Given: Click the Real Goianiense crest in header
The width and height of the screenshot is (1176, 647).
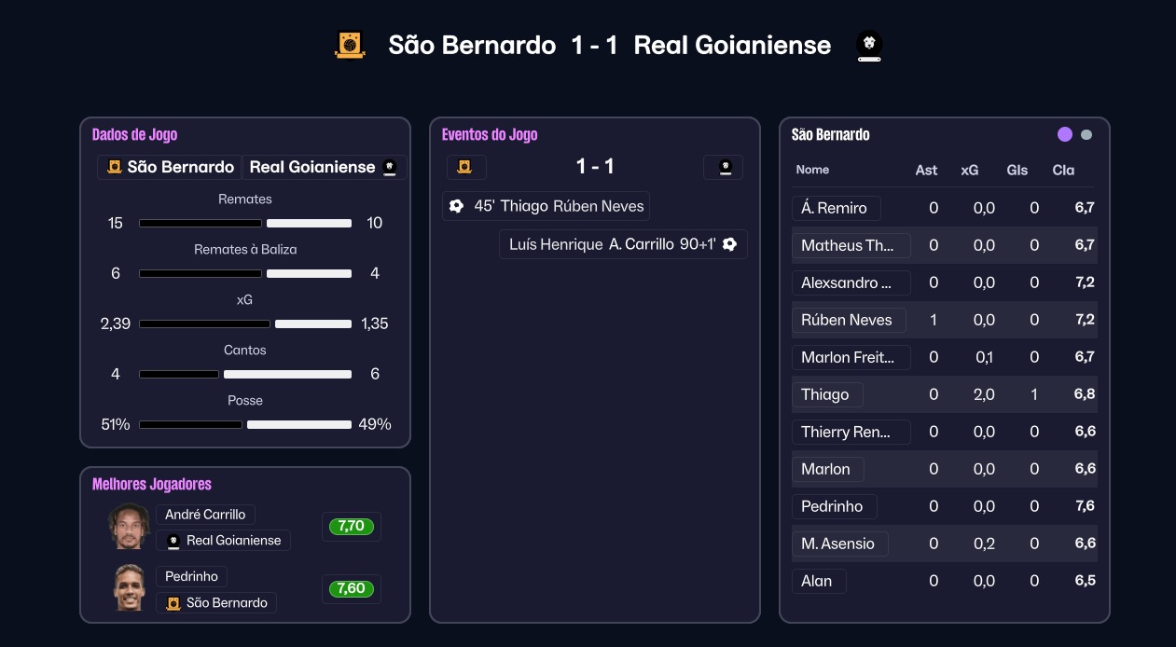Looking at the screenshot, I should [x=869, y=46].
